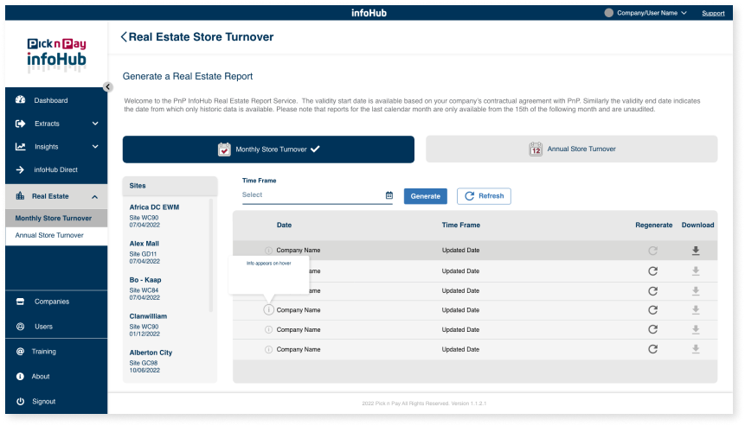Image resolution: width=745 pixels, height=426 pixels.
Task: Click the Time Frame column header
Action: (x=461, y=225)
